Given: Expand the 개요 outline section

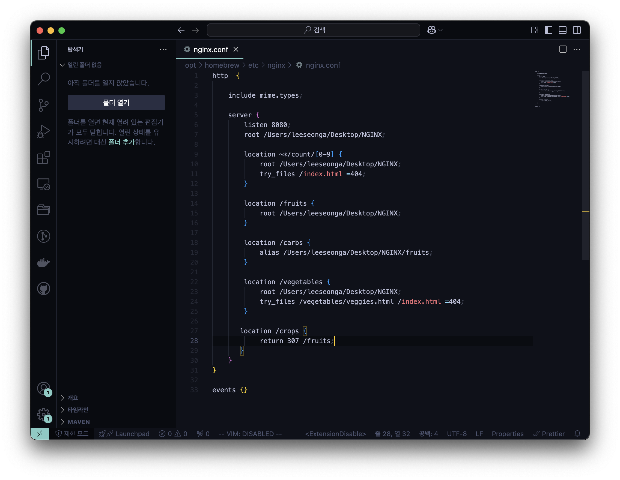Looking at the screenshot, I should tap(73, 398).
